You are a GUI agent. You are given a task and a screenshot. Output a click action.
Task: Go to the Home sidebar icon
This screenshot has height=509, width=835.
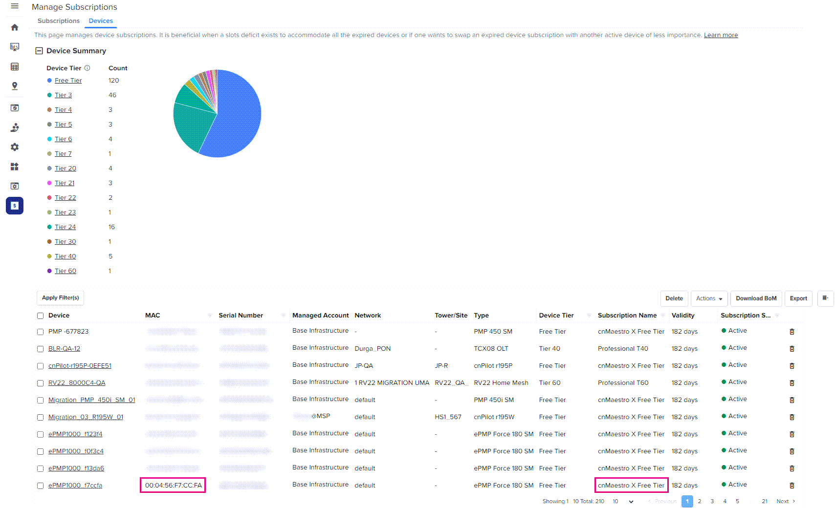(15, 27)
